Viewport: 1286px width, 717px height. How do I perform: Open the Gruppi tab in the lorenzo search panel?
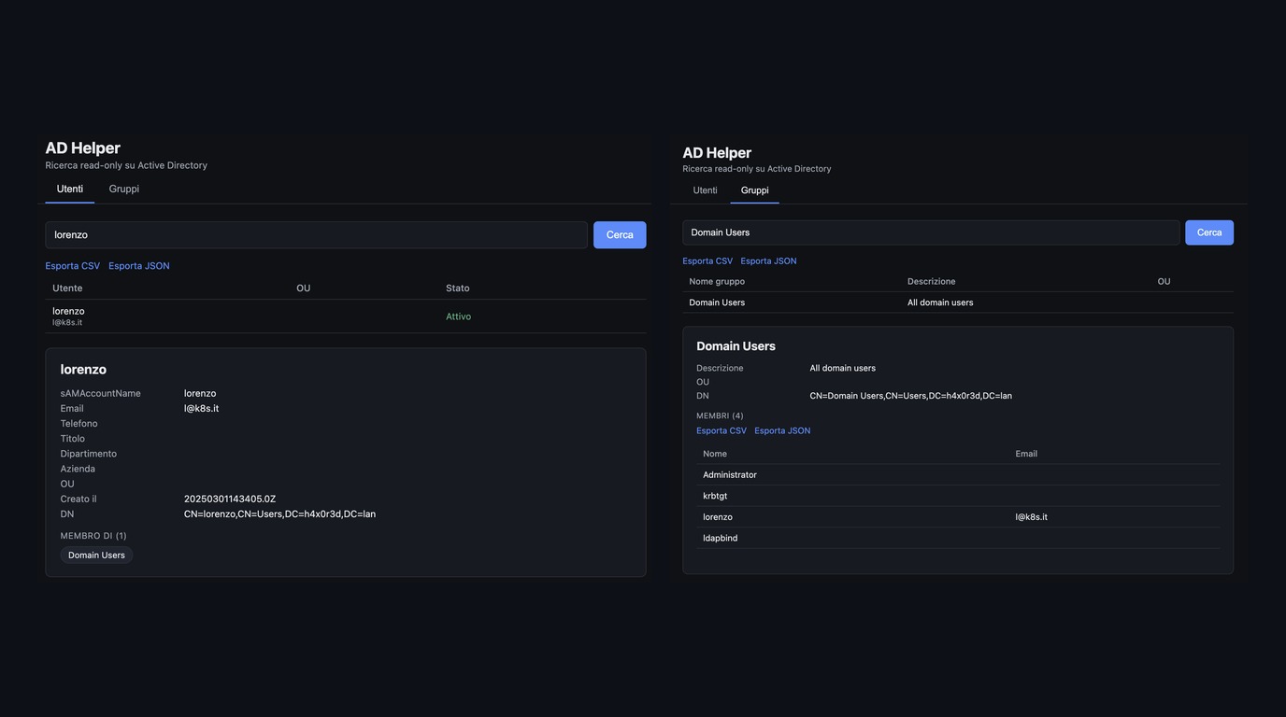click(123, 189)
